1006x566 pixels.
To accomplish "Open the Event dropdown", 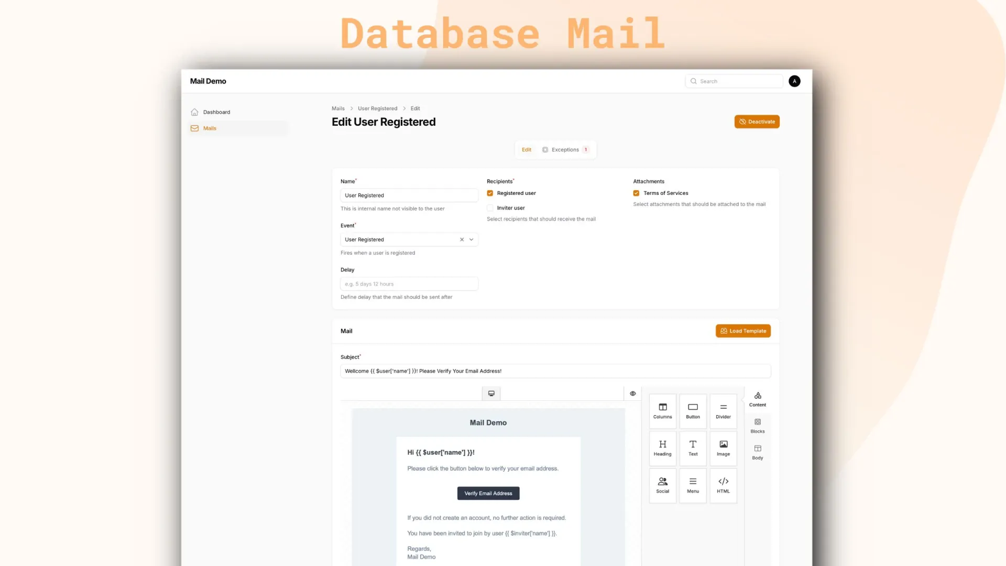I will [x=471, y=240].
